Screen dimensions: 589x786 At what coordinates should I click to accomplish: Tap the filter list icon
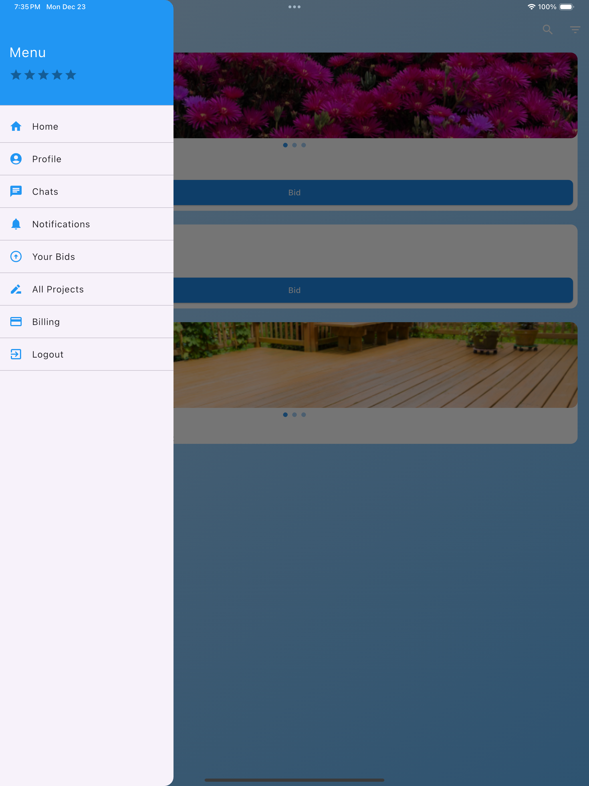point(575,29)
